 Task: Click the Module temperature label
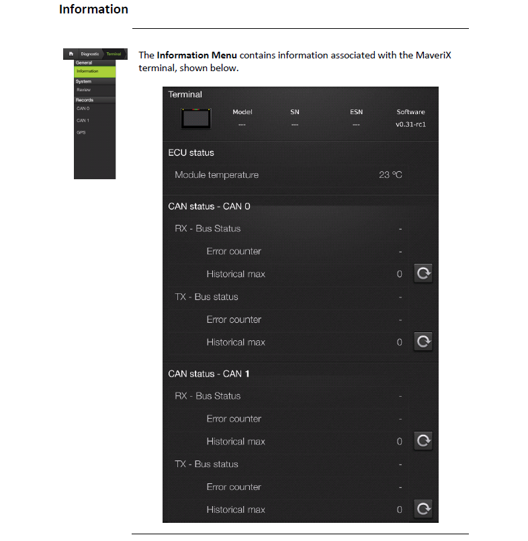coord(216,175)
